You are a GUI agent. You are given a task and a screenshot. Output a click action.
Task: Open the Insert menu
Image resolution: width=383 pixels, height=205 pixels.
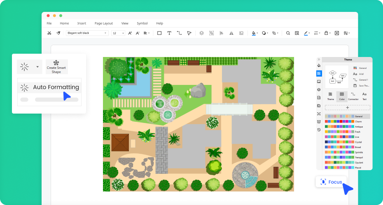[82, 23]
